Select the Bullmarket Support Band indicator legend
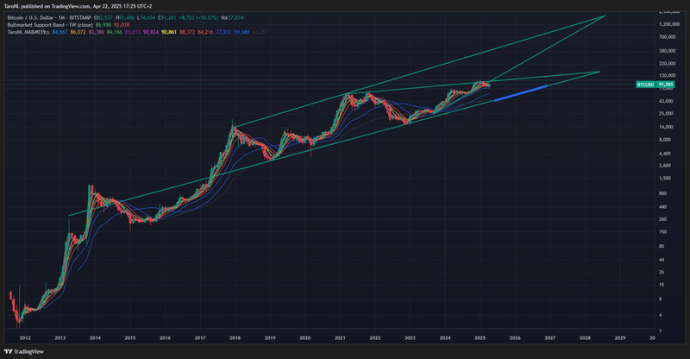 (x=50, y=25)
